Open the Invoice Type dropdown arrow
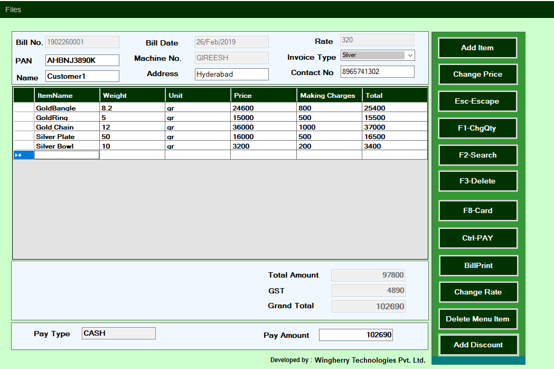The image size is (554, 369). [x=410, y=55]
